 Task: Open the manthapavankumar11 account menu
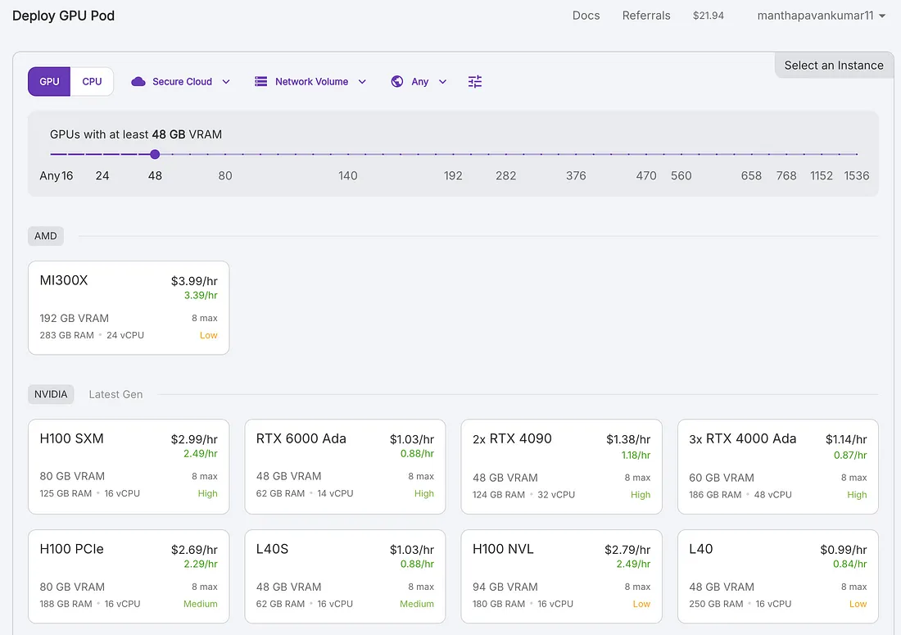click(821, 16)
